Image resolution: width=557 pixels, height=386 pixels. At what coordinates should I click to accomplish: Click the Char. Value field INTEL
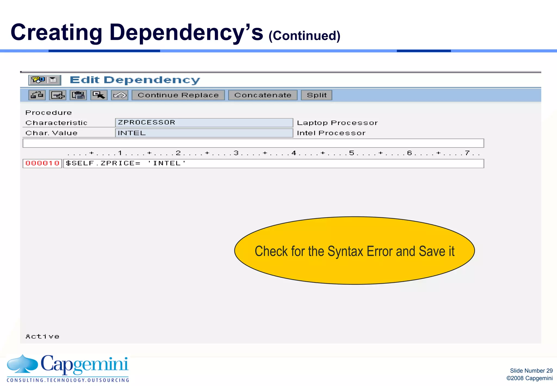(x=204, y=133)
